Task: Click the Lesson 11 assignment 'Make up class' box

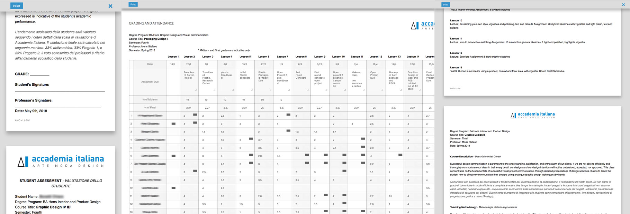Action: tap(357, 81)
